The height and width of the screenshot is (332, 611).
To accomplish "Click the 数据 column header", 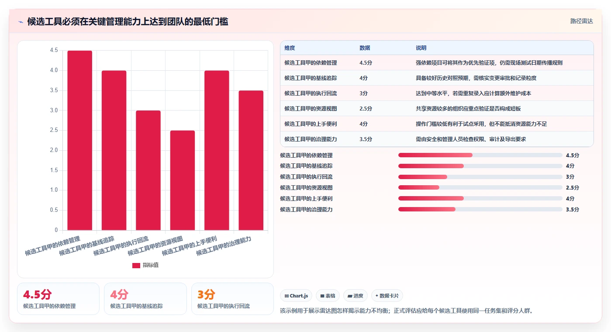I will 365,48.
